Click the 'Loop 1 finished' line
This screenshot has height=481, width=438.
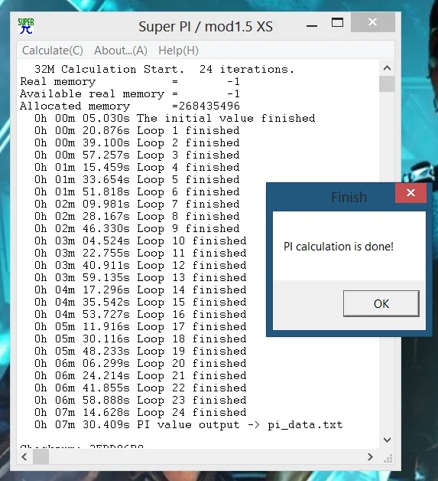pos(137,131)
